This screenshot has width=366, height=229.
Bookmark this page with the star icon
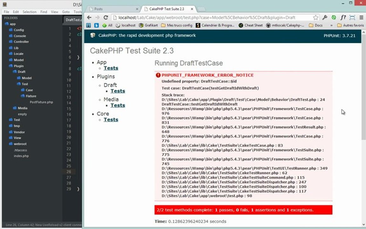click(x=315, y=17)
